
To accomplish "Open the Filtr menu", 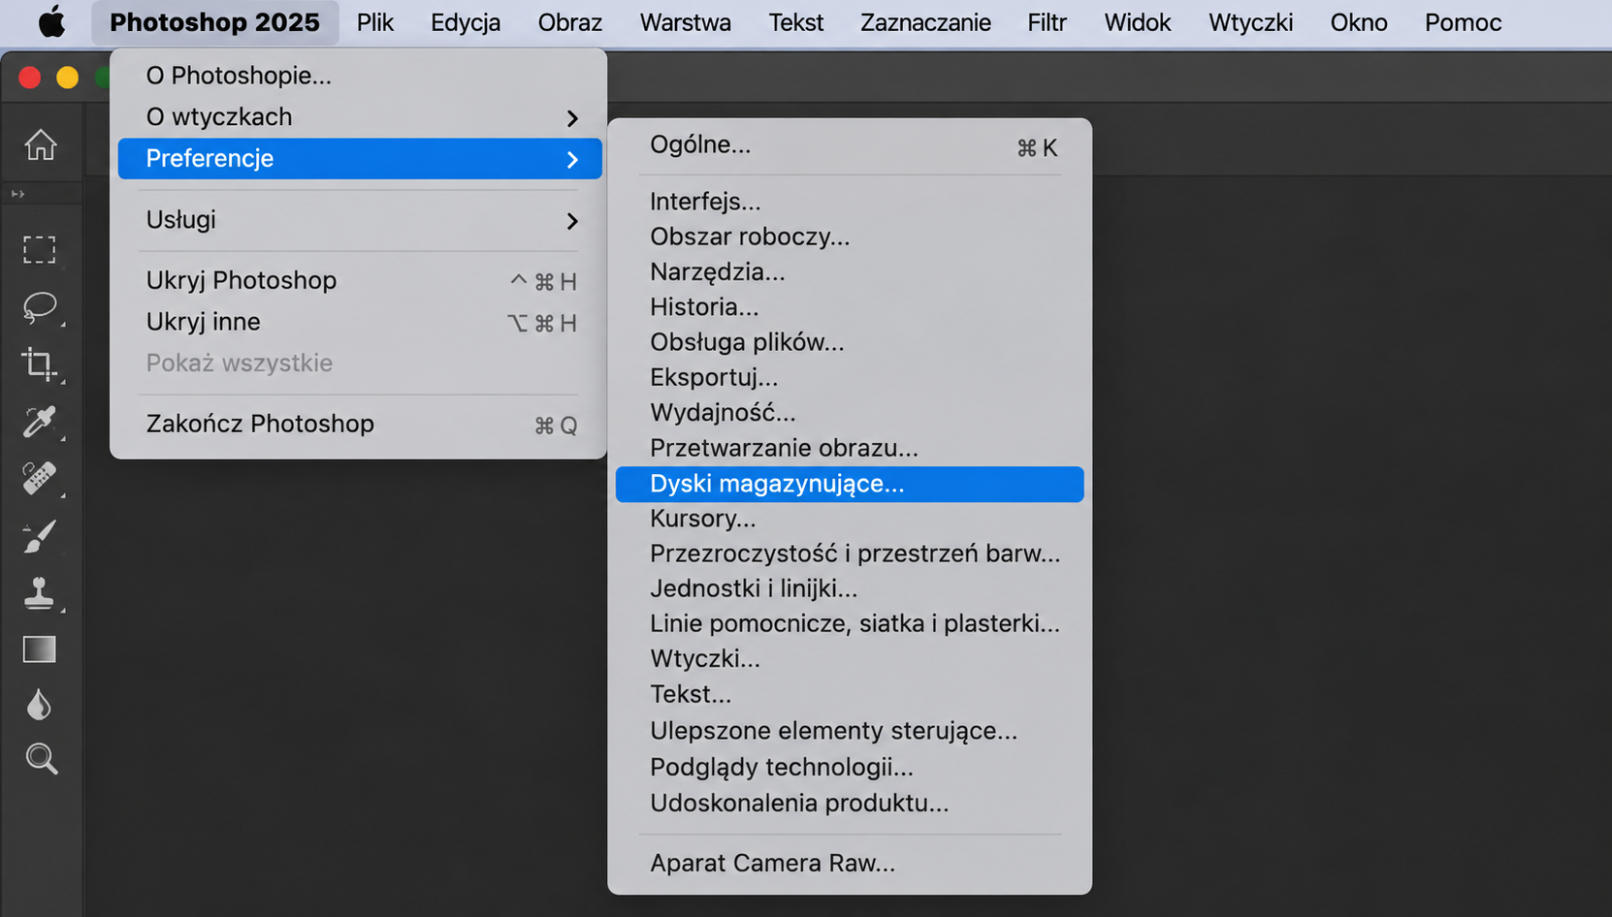I will (x=1048, y=22).
